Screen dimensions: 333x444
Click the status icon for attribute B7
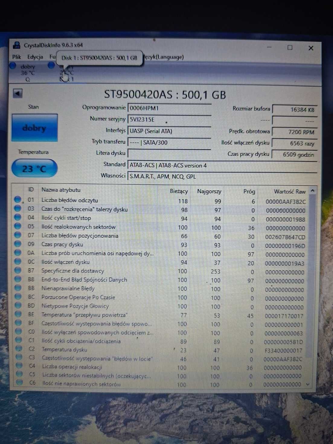(18, 270)
